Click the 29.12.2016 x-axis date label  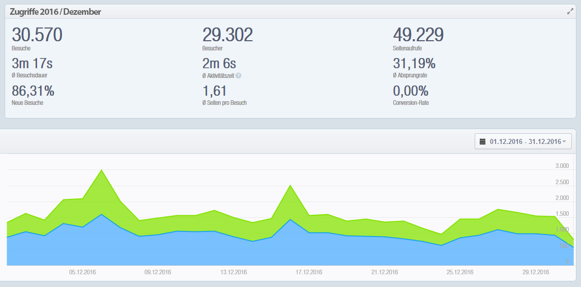point(535,272)
